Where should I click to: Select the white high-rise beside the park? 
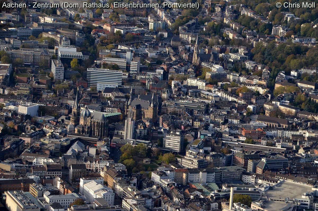174,141
